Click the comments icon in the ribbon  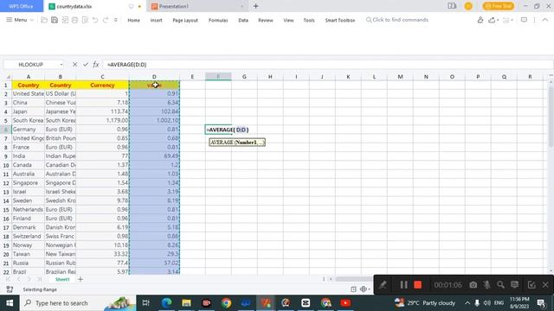[x=524, y=20]
